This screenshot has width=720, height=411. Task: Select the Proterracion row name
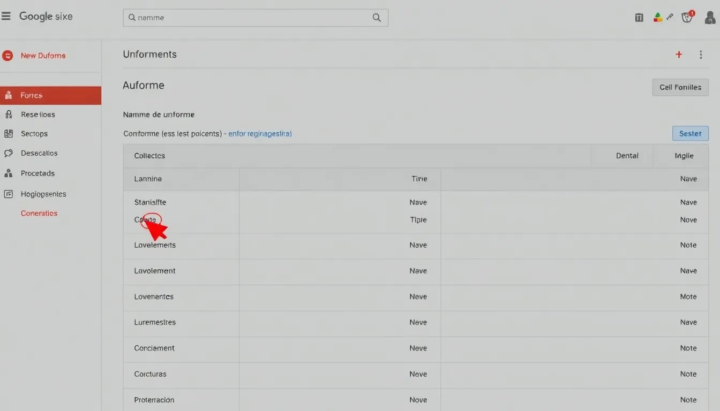click(x=154, y=400)
